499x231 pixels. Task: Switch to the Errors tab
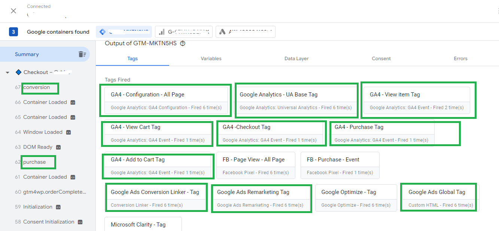pyautogui.click(x=460, y=58)
